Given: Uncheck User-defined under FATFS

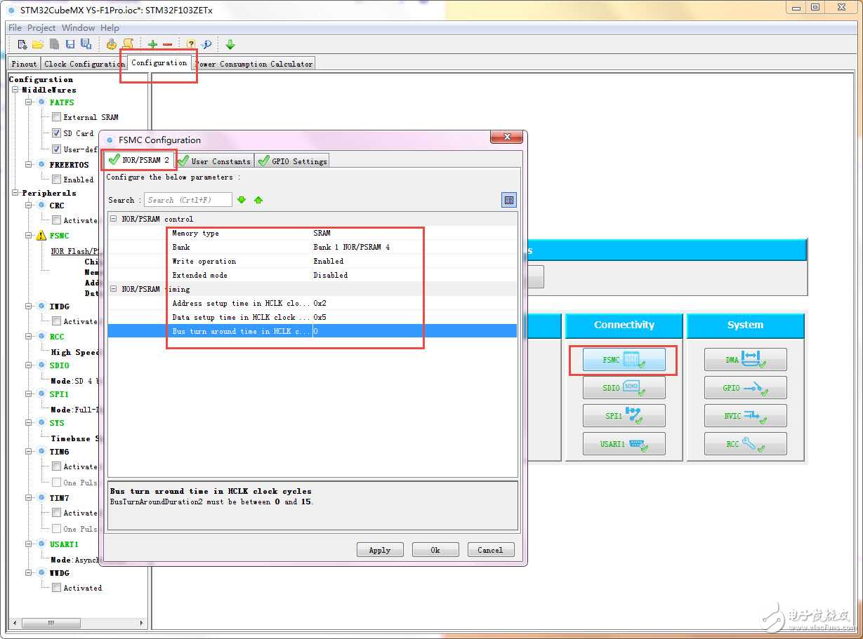Looking at the screenshot, I should coord(57,149).
